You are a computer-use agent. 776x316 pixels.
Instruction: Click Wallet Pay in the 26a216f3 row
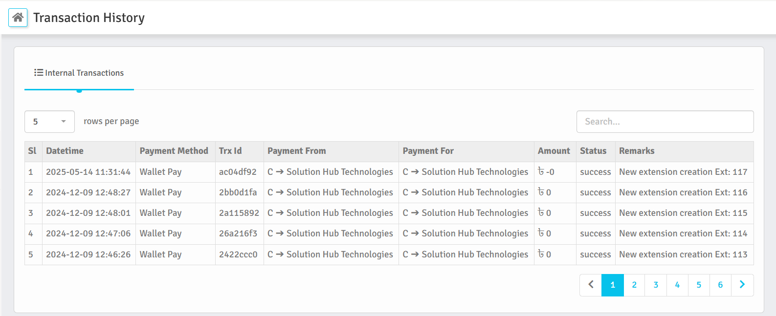160,233
